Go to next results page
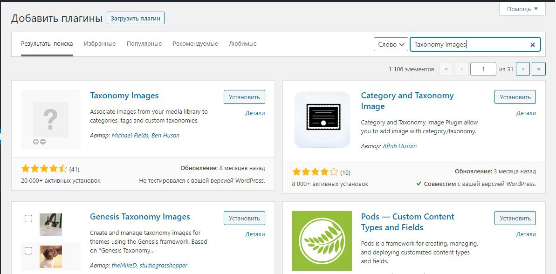 tap(522, 69)
